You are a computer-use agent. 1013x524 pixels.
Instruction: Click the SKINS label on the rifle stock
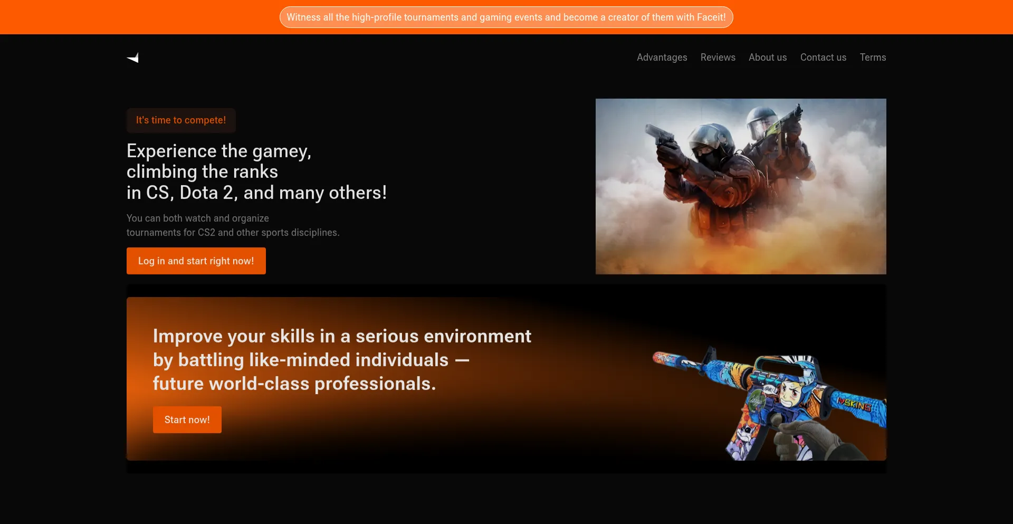click(x=855, y=405)
